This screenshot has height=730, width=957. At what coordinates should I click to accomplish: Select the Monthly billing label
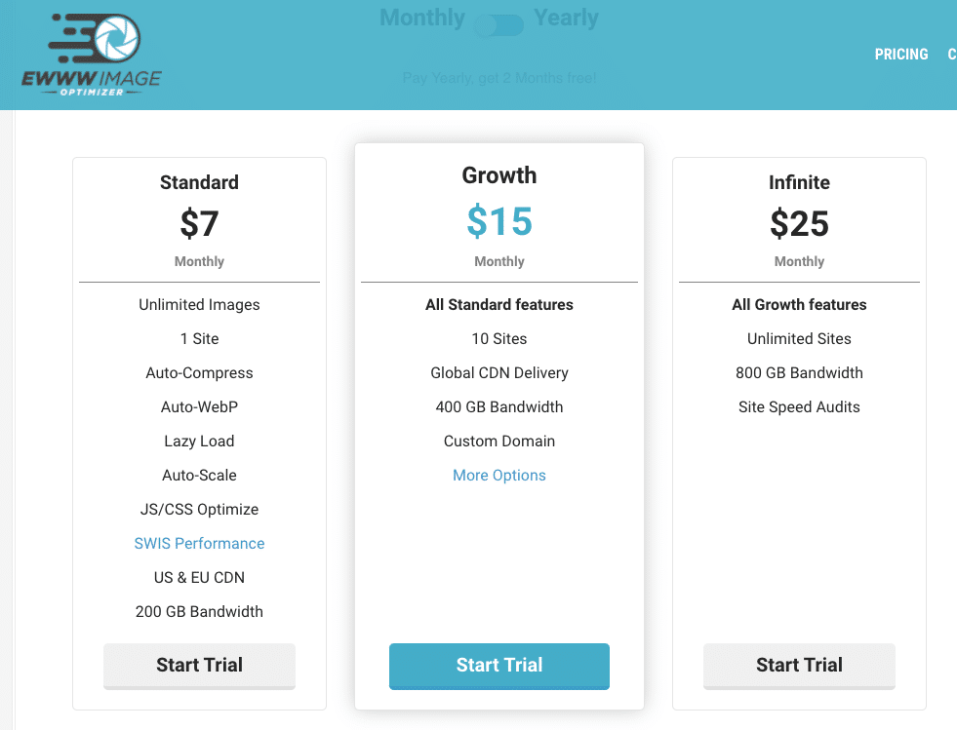(x=422, y=18)
